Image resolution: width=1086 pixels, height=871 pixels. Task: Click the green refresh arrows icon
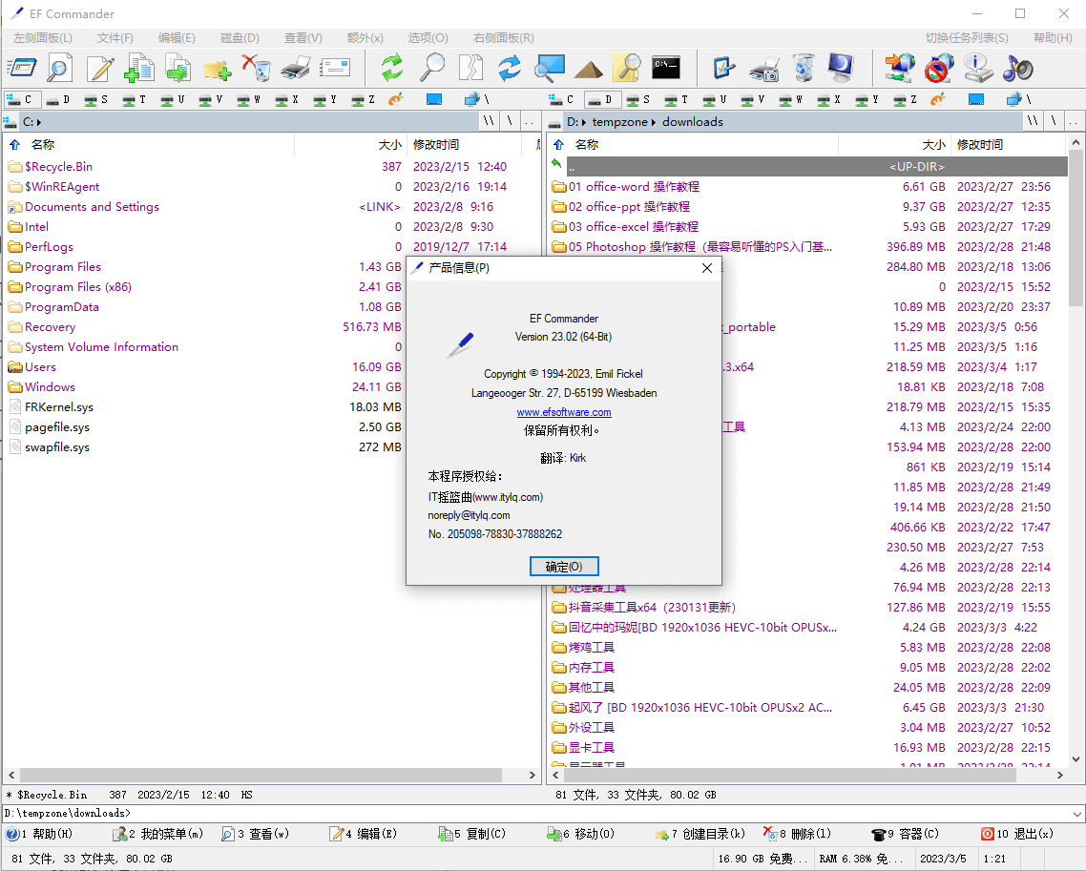[392, 68]
